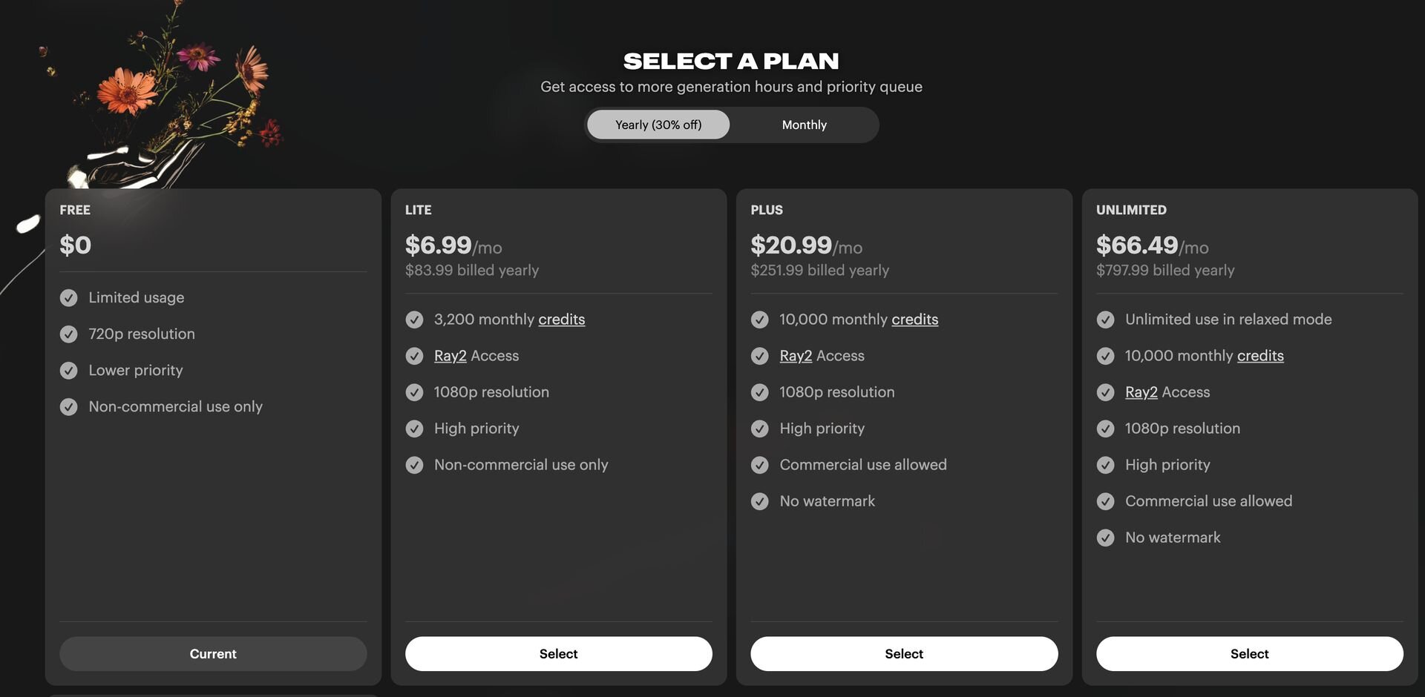The width and height of the screenshot is (1425, 697).
Task: Open Ray2 link in Plus plan
Action: (x=796, y=356)
